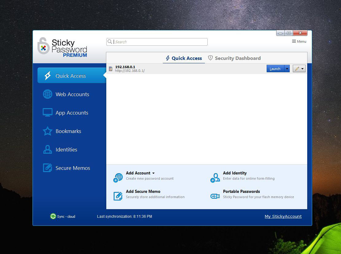The image size is (341, 254).
Task: Click the pencil edit icon for 192.168.0.1
Action: [297, 68]
